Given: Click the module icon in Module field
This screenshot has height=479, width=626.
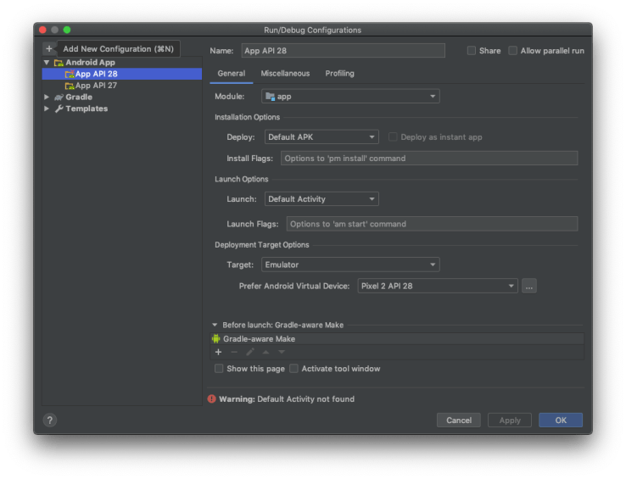Looking at the screenshot, I should click(x=271, y=96).
